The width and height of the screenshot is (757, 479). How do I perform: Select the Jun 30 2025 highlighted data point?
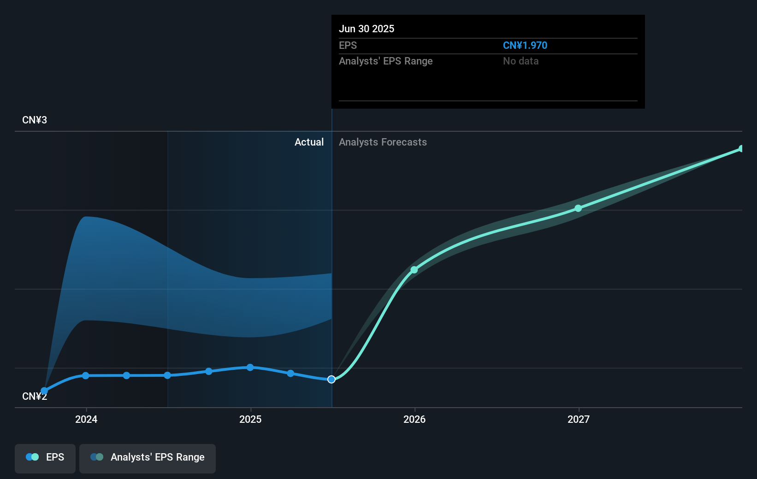pos(331,380)
